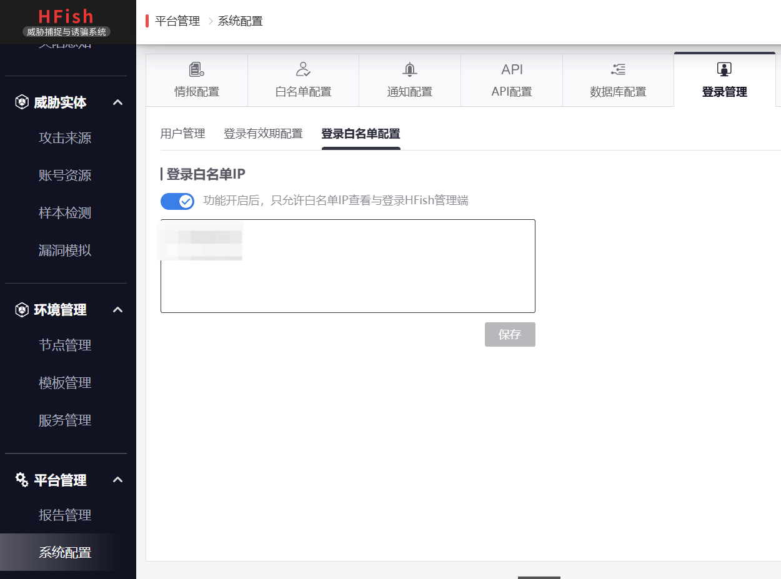Click the API icon above API配置

512,69
